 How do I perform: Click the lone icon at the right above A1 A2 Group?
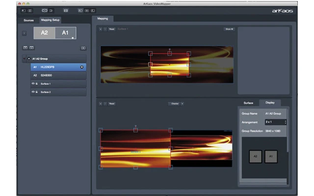click(83, 48)
